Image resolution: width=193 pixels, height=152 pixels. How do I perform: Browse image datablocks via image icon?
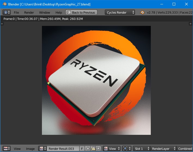[x=42, y=148]
